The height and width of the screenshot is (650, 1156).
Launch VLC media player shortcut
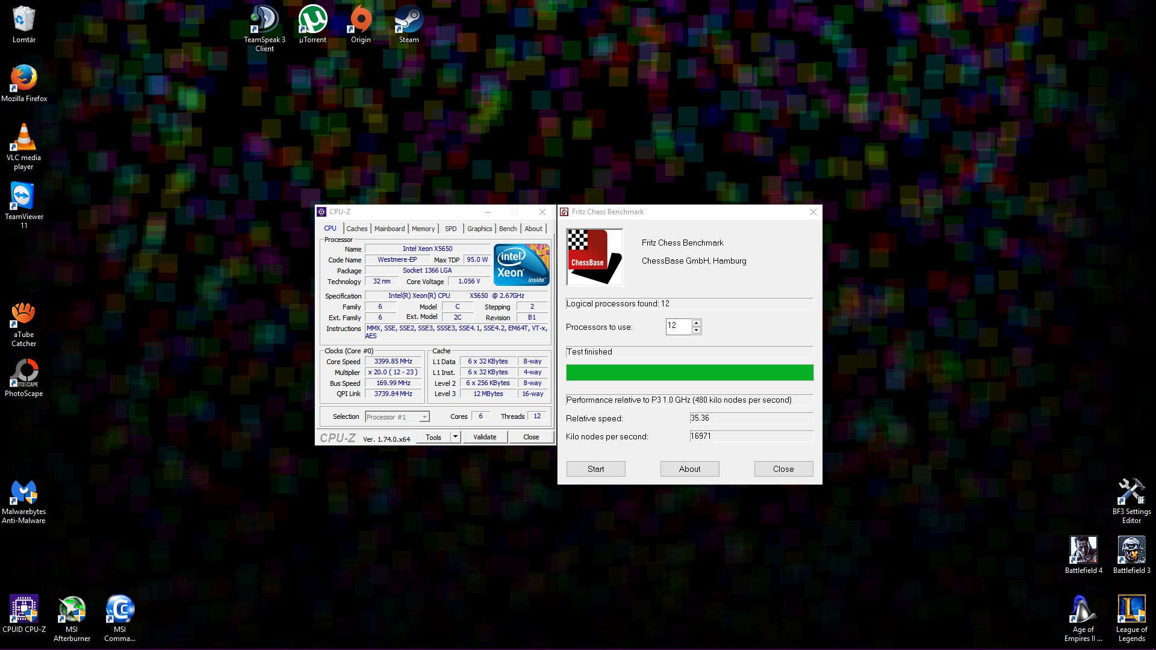point(24,146)
